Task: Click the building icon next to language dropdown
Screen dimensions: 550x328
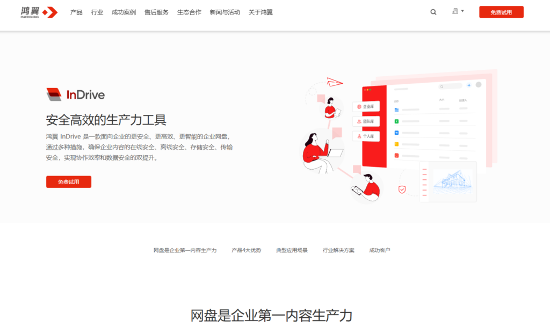Action: [454, 11]
